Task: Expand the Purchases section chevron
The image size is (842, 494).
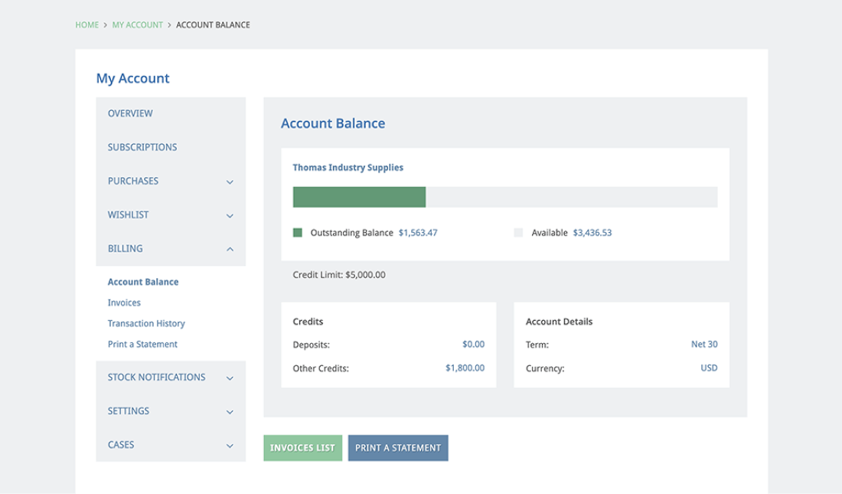Action: click(230, 182)
